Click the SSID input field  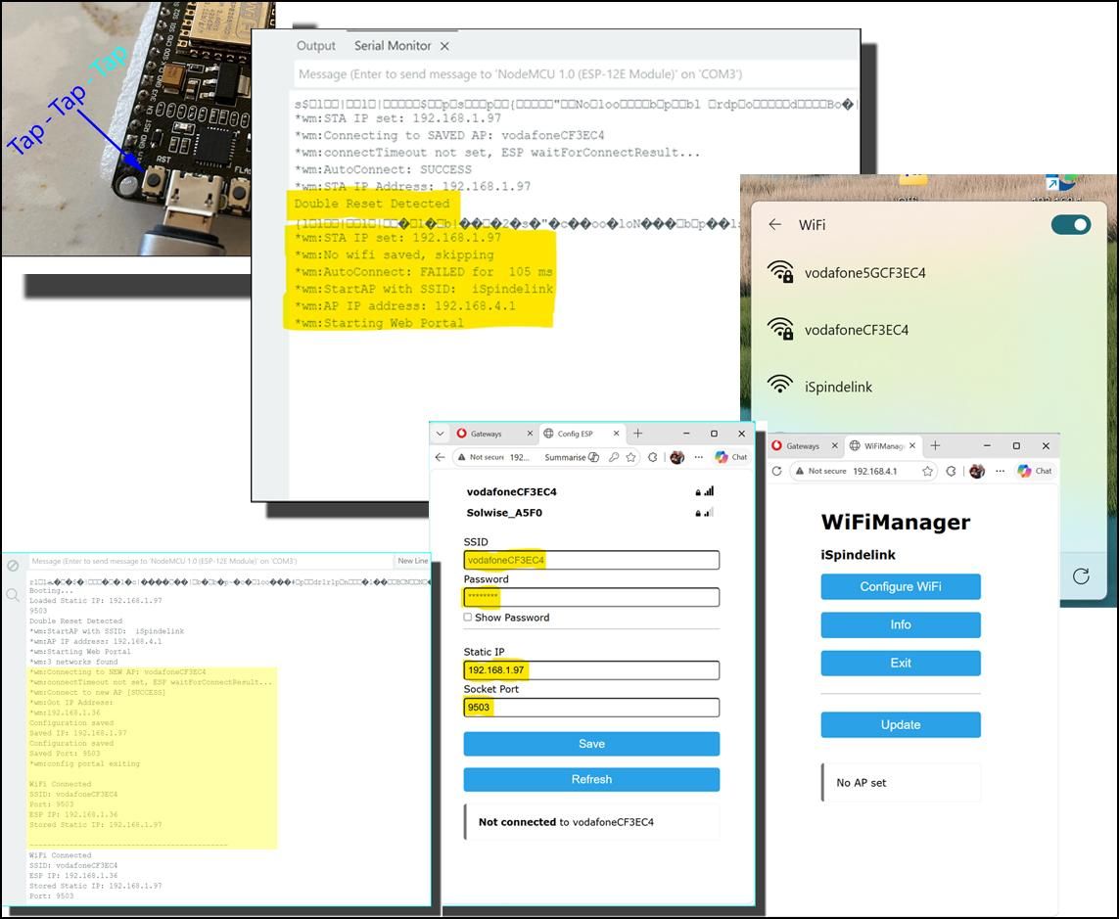tap(591, 560)
